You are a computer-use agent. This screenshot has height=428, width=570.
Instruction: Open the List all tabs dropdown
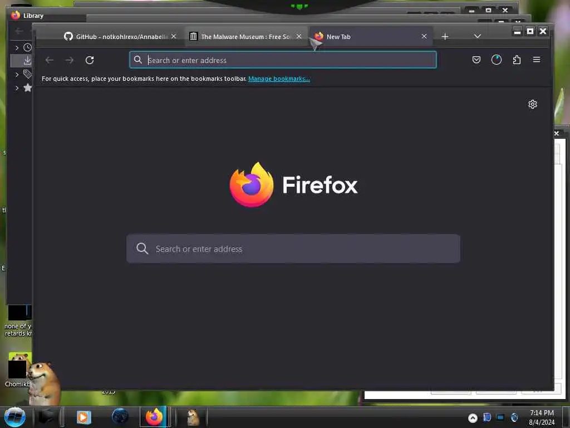tap(478, 36)
